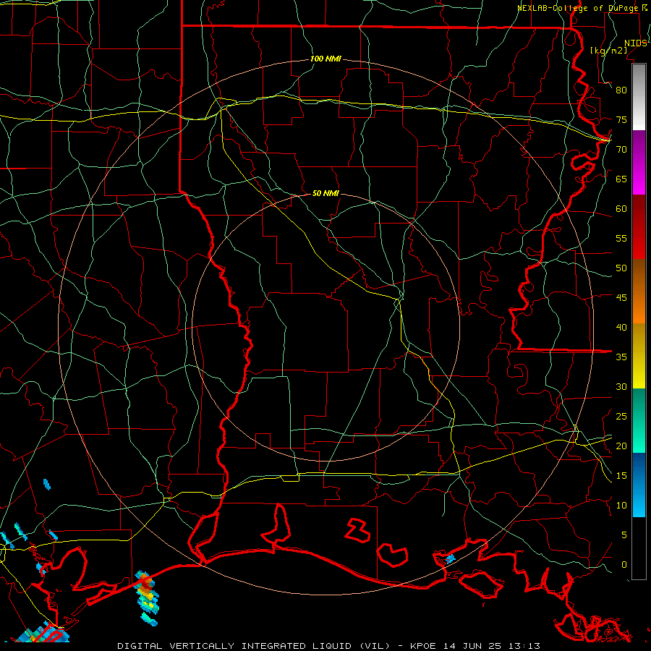Click the NIDS label above the scale
Viewport: 651px width, 651px height.
[x=635, y=43]
